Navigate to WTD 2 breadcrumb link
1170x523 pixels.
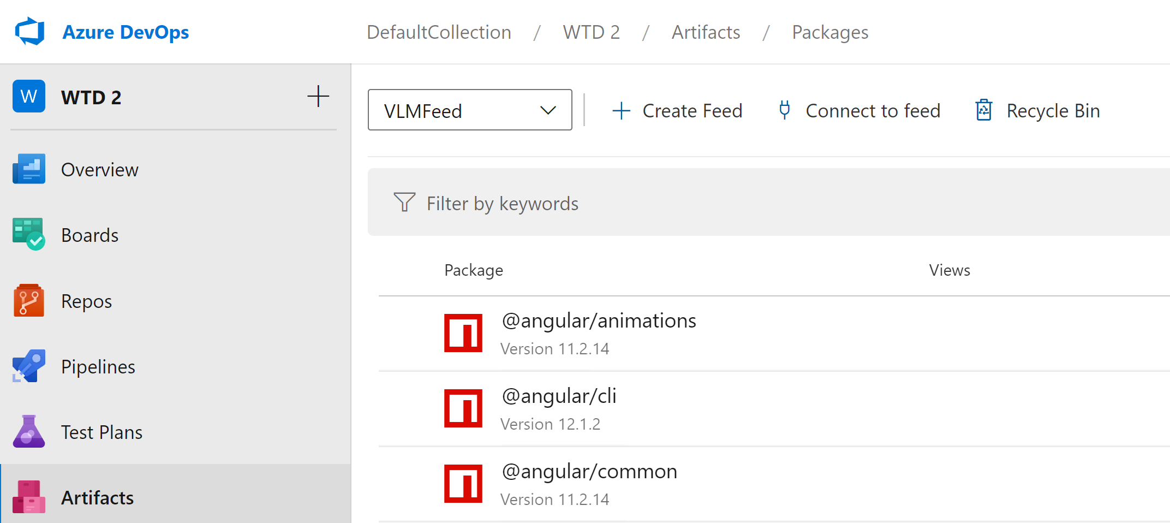(x=591, y=32)
